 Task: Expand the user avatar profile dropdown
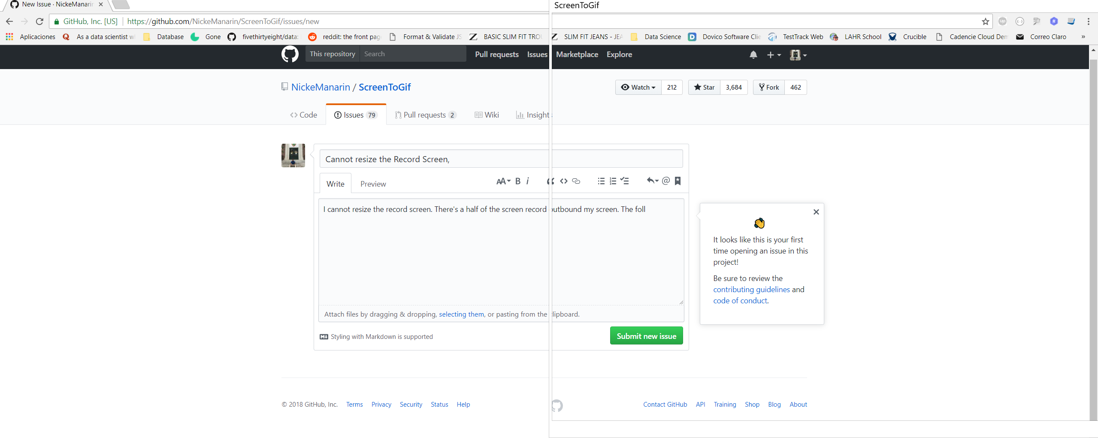(798, 55)
